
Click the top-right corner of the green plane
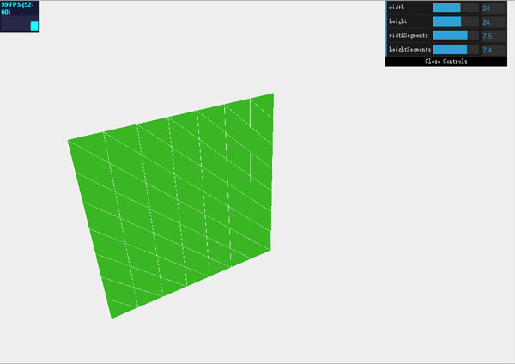click(272, 95)
